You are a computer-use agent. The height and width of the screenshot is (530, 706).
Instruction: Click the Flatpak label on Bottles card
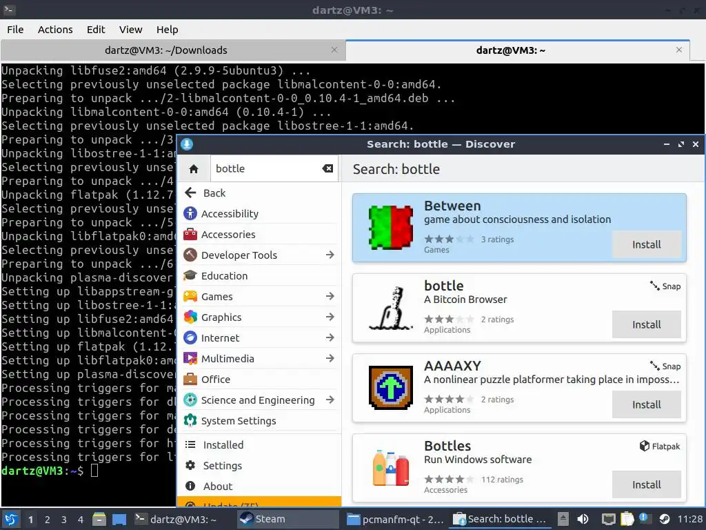tap(660, 446)
